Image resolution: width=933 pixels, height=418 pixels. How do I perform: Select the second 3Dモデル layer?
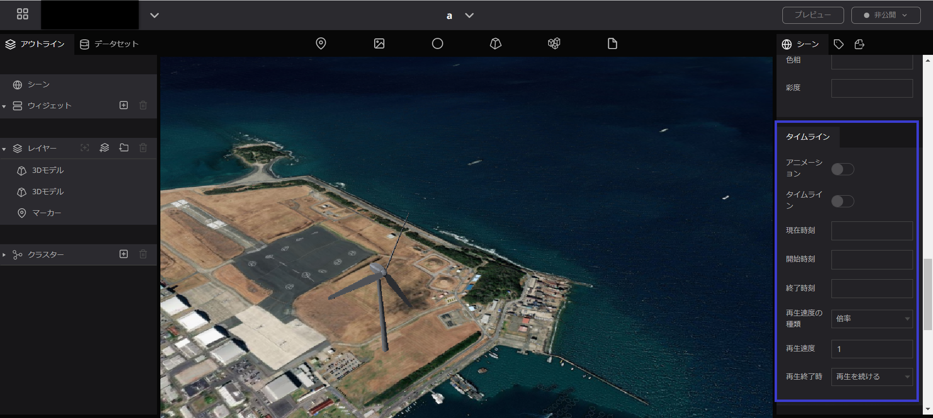tap(78, 192)
